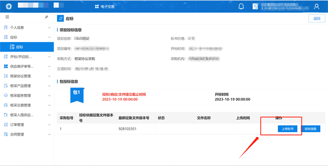The height and width of the screenshot is (166, 328).
Task: Open the 框架协议管理 menu label
Action: click(x=20, y=76)
